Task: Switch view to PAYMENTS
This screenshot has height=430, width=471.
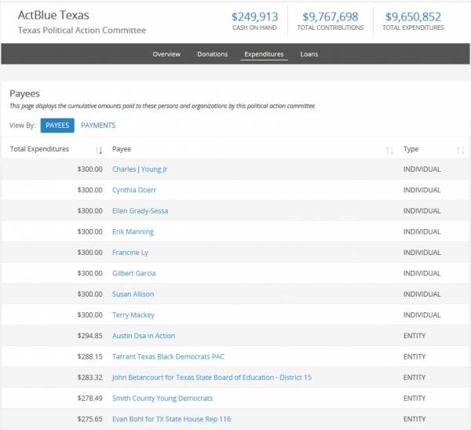Action: point(98,126)
